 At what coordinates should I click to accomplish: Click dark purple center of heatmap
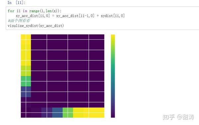[x=68, y=71]
